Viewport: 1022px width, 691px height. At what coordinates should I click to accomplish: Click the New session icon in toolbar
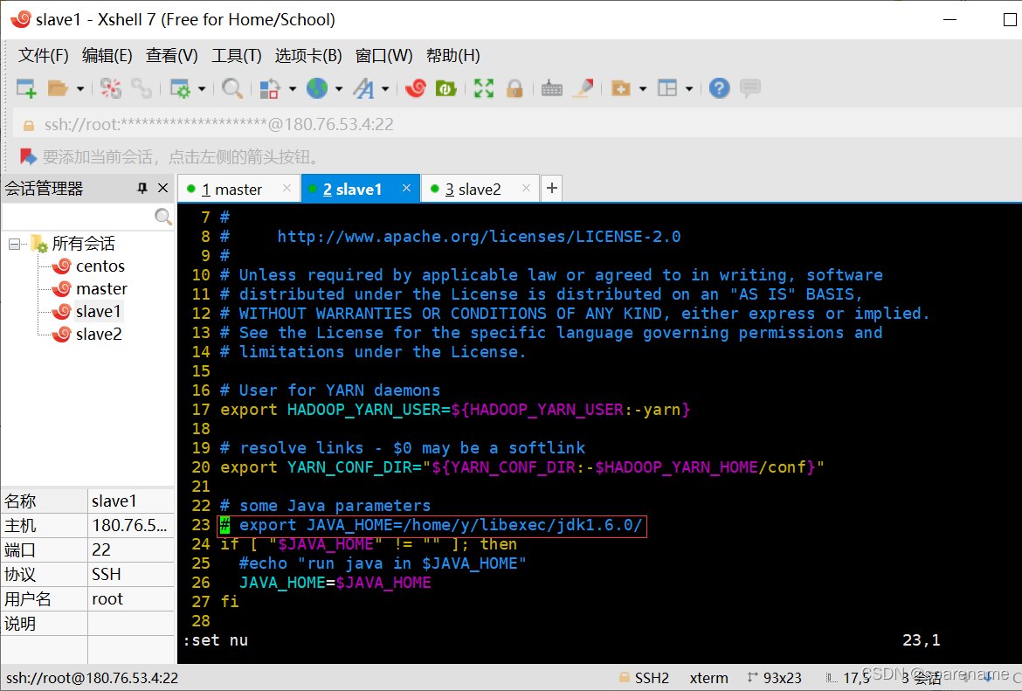coord(26,88)
